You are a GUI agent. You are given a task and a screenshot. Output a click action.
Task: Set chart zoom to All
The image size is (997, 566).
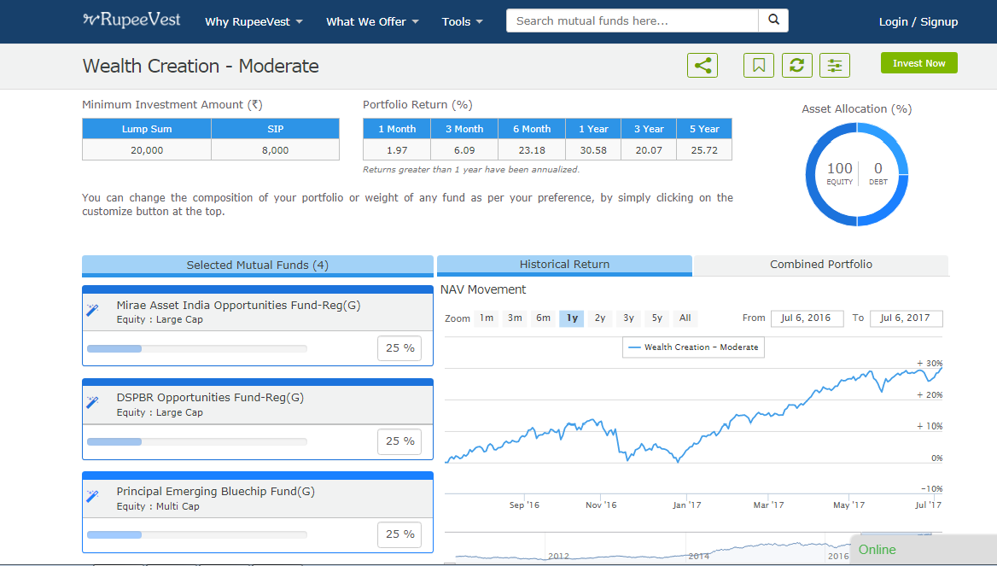click(685, 318)
